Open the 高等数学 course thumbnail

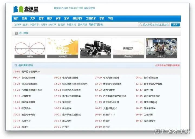pyautogui.click(x=129, y=48)
